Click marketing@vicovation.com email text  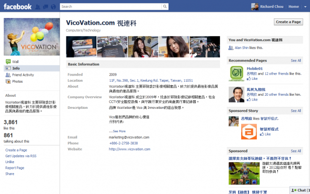coord(129,137)
